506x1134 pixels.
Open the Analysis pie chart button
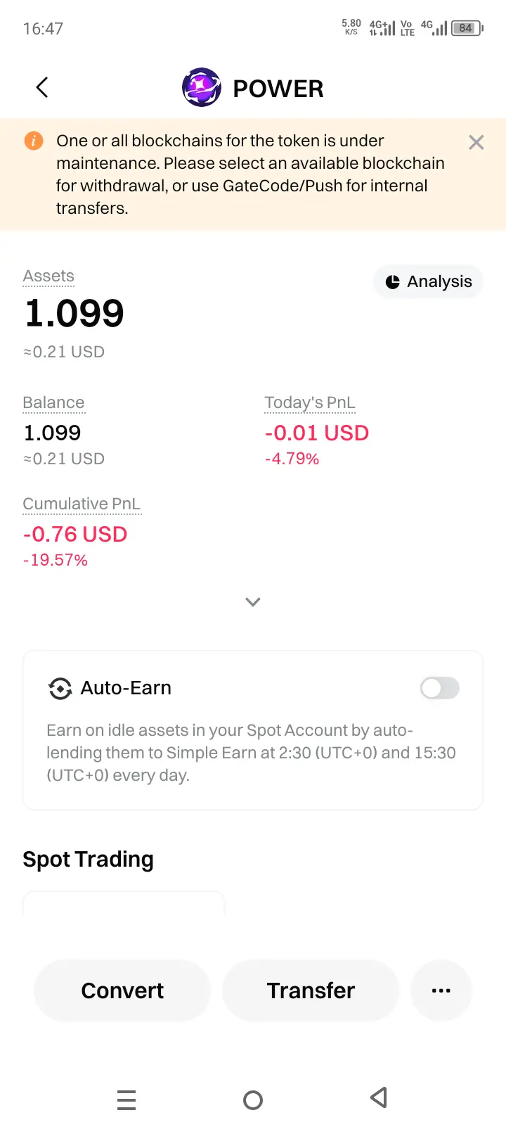(429, 281)
